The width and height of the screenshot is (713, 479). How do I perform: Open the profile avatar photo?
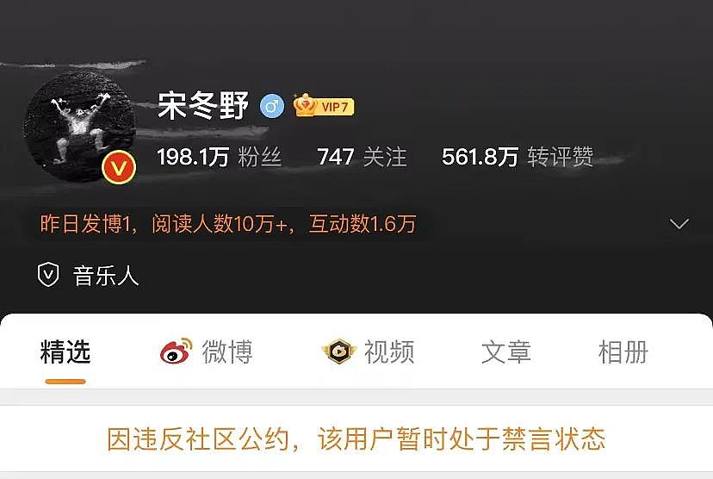pyautogui.click(x=80, y=127)
